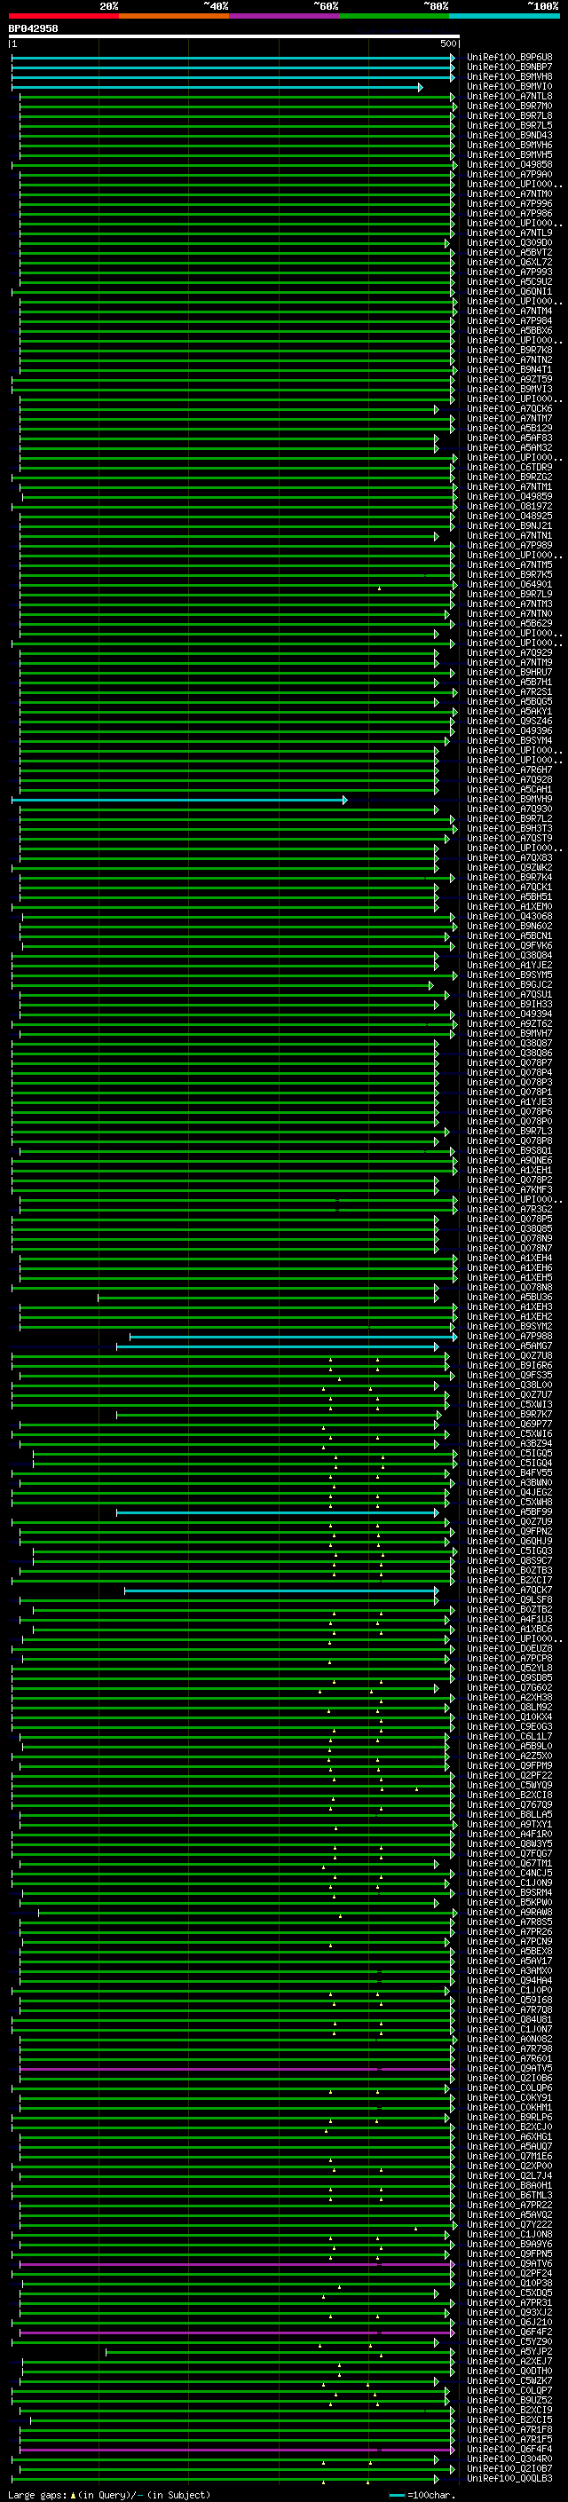This screenshot has width=568, height=2502.
Task: Select label UniRef100_Q69P77
Action: pyautogui.click(x=509, y=1424)
